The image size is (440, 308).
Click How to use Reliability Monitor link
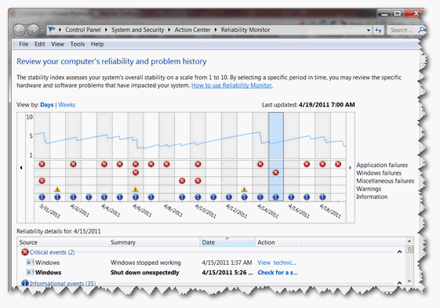click(232, 85)
